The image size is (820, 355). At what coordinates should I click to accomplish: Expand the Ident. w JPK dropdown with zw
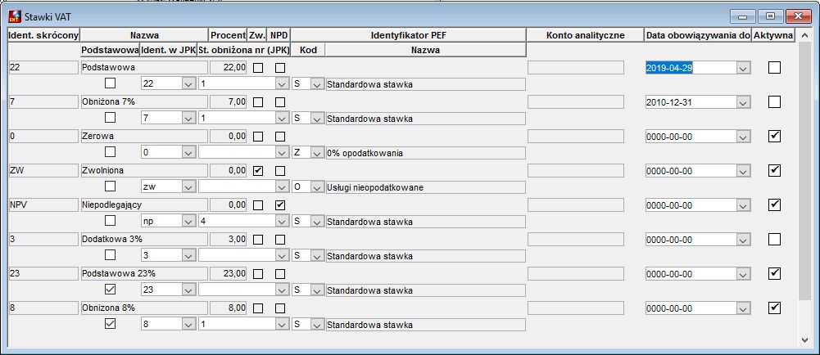pyautogui.click(x=188, y=186)
